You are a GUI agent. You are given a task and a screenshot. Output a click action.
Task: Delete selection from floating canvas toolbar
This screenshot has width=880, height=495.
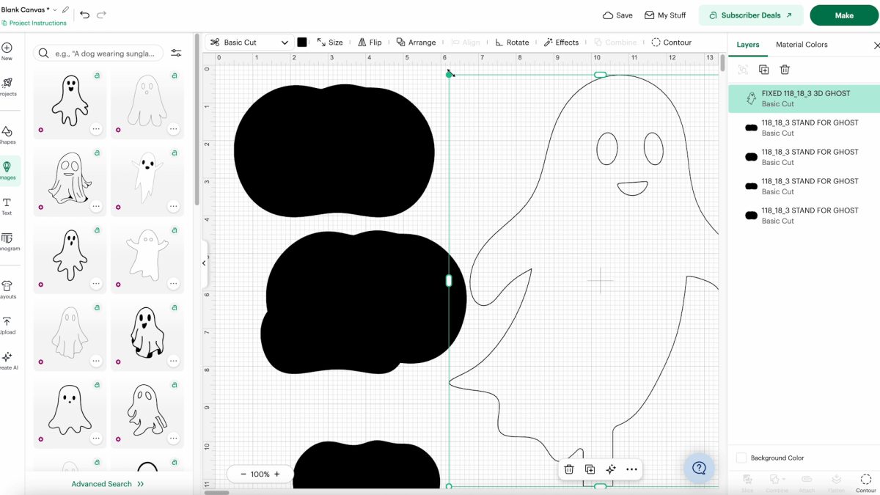(x=569, y=469)
